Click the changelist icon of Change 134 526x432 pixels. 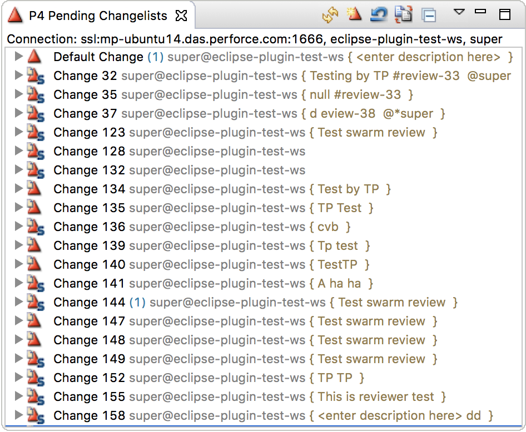34,188
